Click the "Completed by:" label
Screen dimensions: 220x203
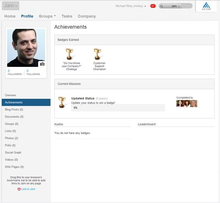[185, 98]
